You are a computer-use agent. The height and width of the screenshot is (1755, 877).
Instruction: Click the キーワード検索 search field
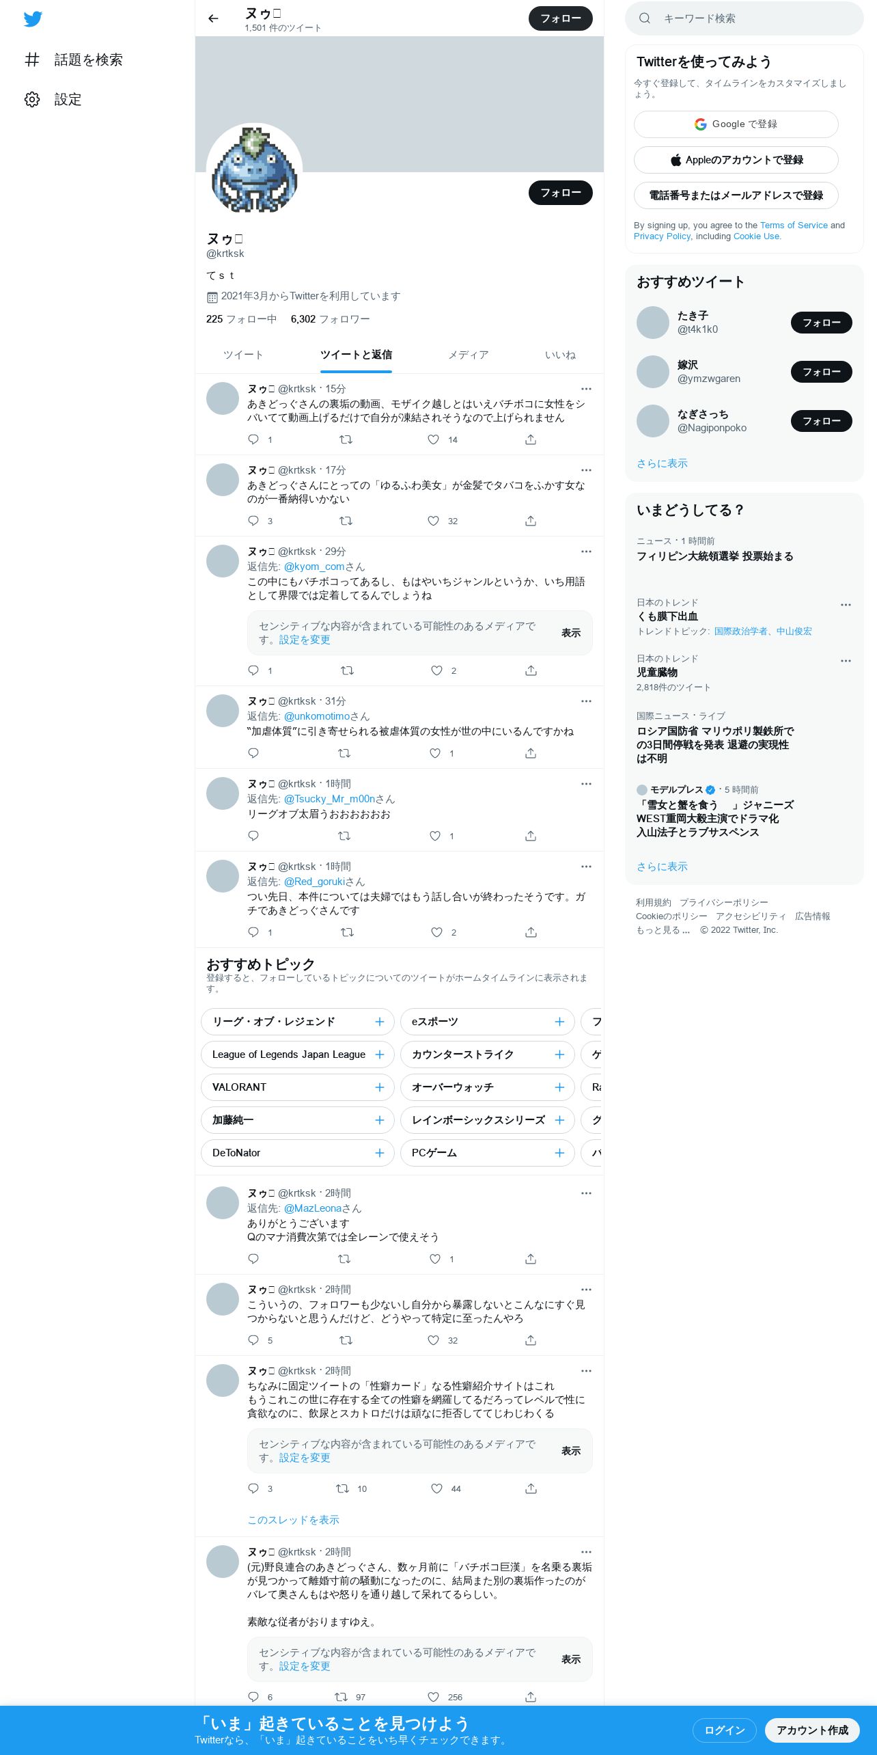tap(744, 18)
